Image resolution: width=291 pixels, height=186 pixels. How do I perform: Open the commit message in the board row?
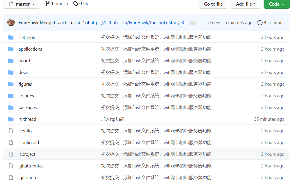click(156, 61)
